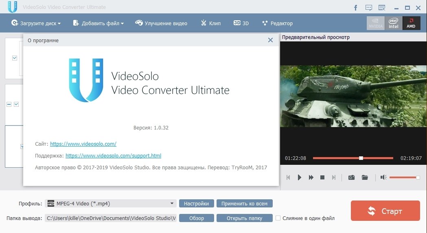Mute audio using the speaker icon
This screenshot has height=233, width=427.
click(383, 177)
